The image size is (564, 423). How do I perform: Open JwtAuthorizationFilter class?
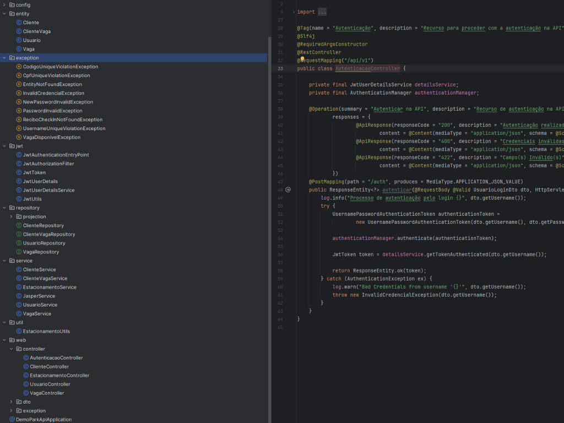pos(48,164)
